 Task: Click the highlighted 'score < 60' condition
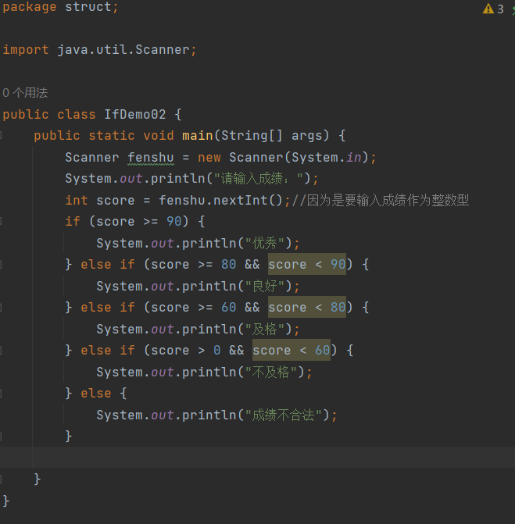click(x=291, y=350)
